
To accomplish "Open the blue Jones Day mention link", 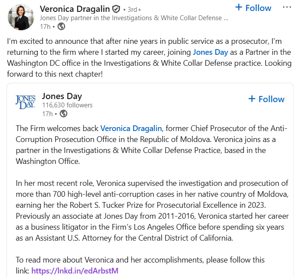I will (210, 52).
